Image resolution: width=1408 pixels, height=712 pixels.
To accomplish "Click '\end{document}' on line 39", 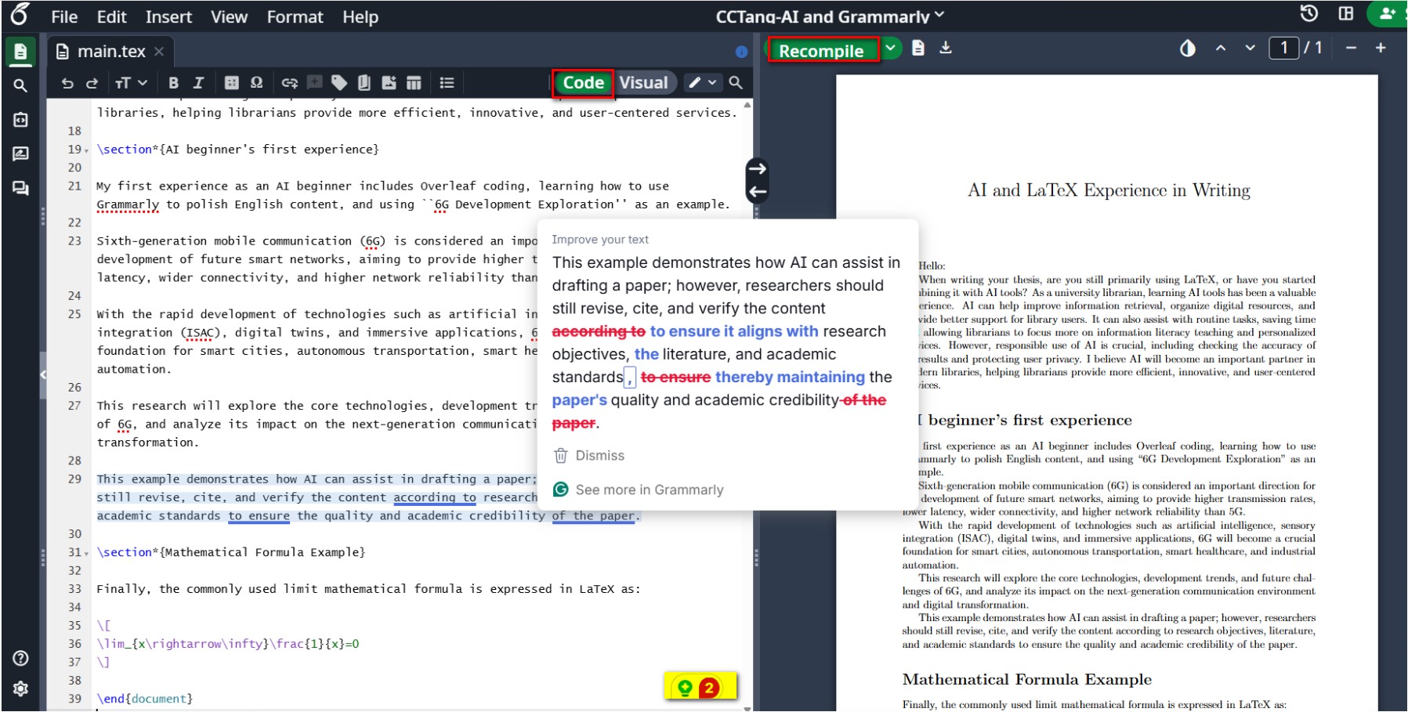I will (x=145, y=699).
